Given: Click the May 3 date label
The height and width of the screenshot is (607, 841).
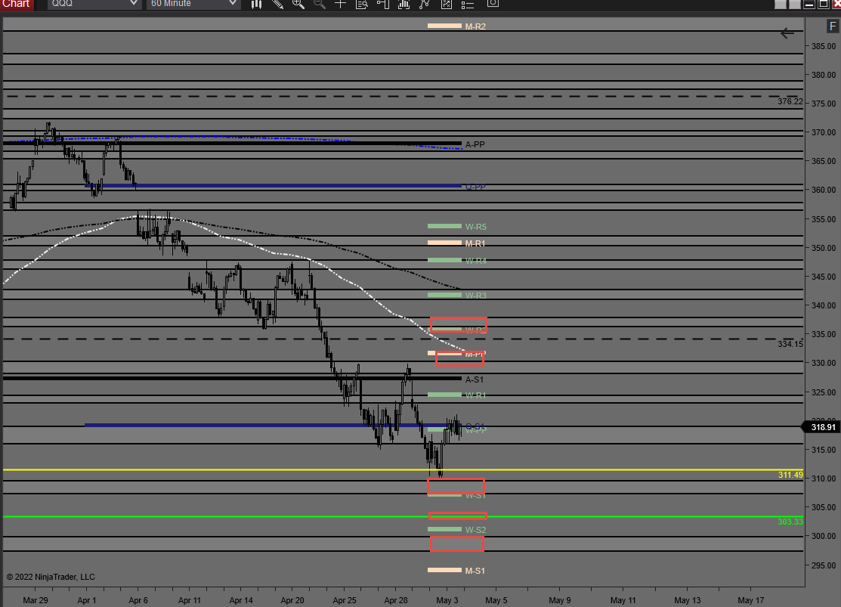Looking at the screenshot, I should click(447, 600).
